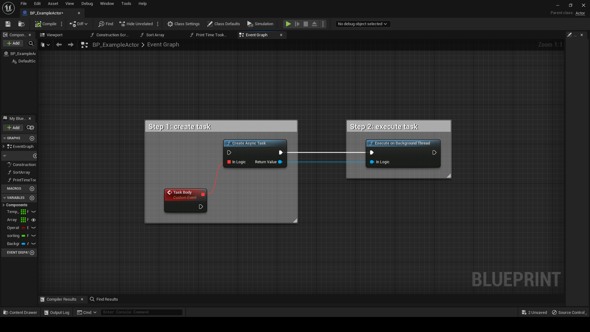
Task: Click Hide Unrelated in toolbar
Action: tap(136, 24)
